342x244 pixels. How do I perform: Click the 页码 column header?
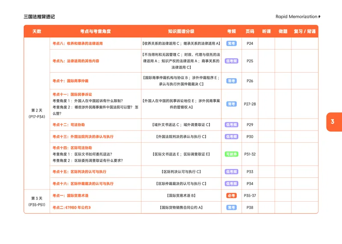250,31
